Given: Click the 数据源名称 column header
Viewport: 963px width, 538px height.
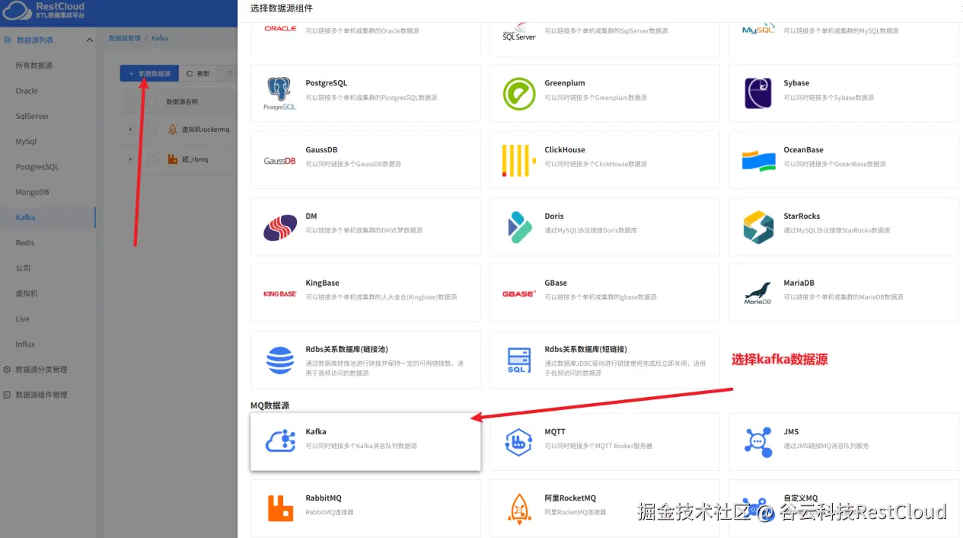Looking at the screenshot, I should click(x=182, y=101).
